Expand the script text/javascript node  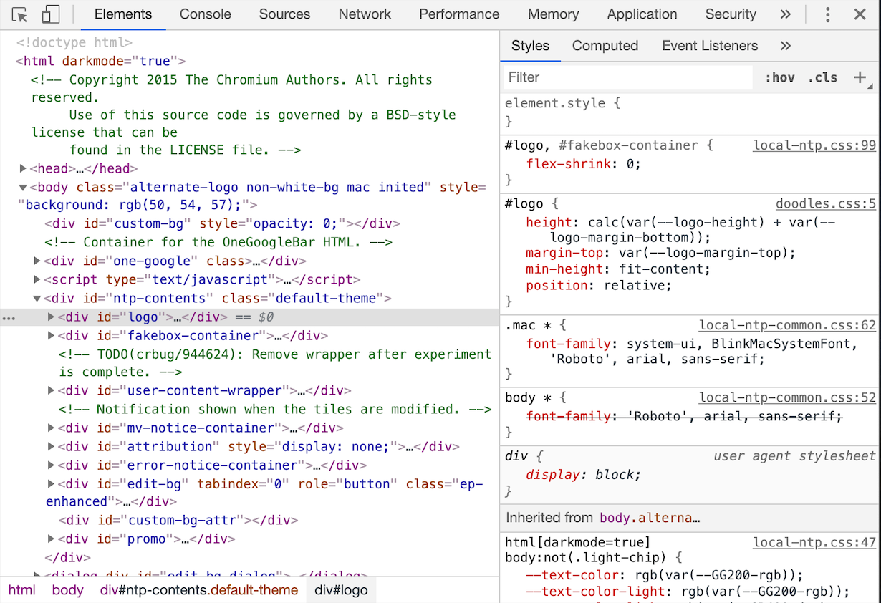pyautogui.click(x=37, y=280)
